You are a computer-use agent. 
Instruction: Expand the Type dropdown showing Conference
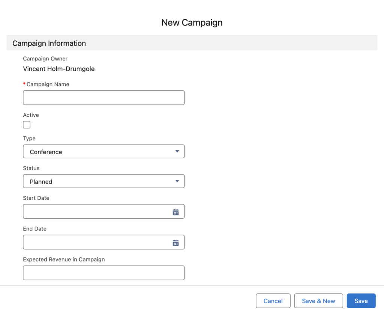tap(103, 152)
